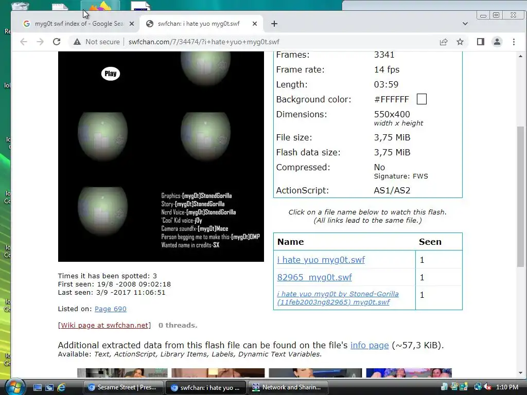Open the Stoned-Gorilla myg0t.swf link

pos(338,298)
